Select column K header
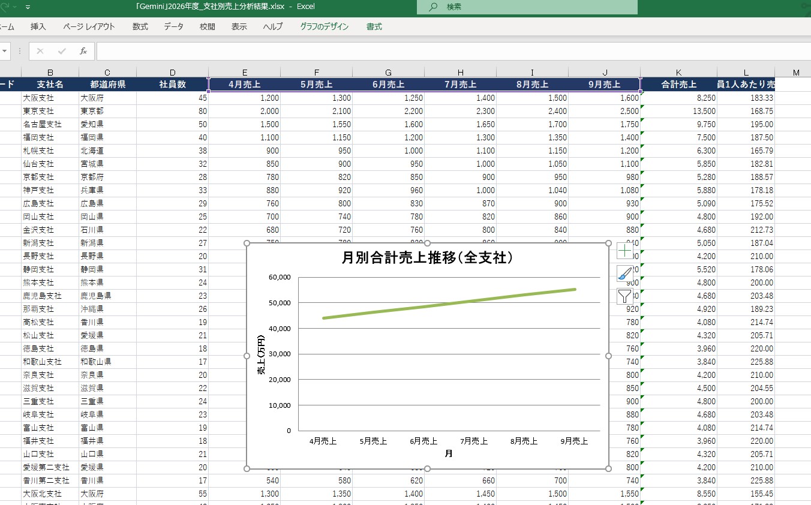This screenshot has height=505, width=811. (678, 73)
